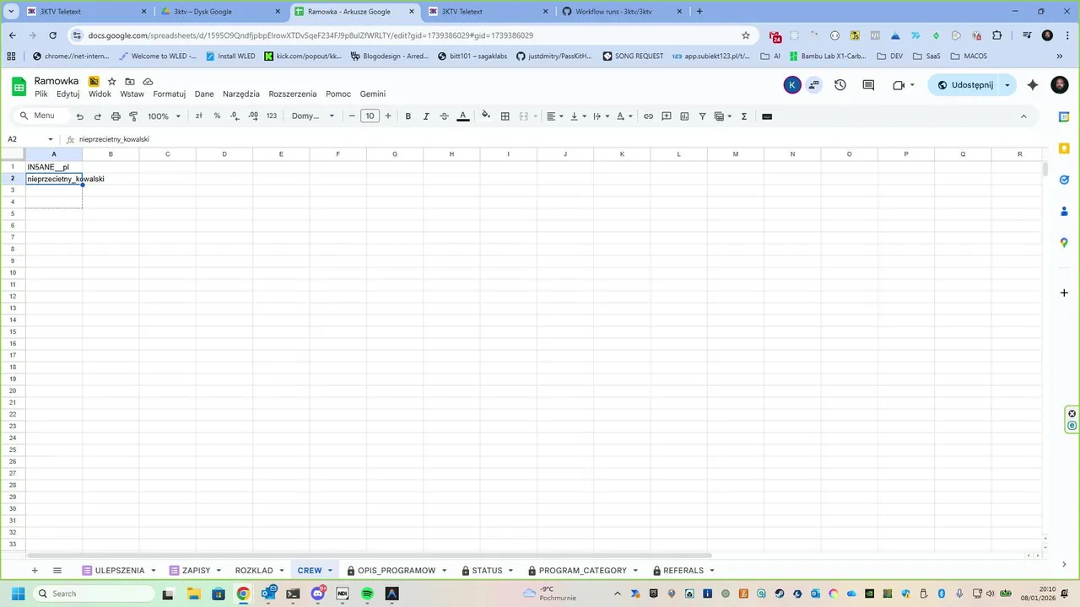The height and width of the screenshot is (607, 1080).
Task: Click the Windows Start button
Action: coord(17,594)
